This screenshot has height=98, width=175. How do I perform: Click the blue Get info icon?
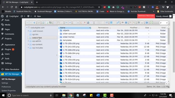126,23
